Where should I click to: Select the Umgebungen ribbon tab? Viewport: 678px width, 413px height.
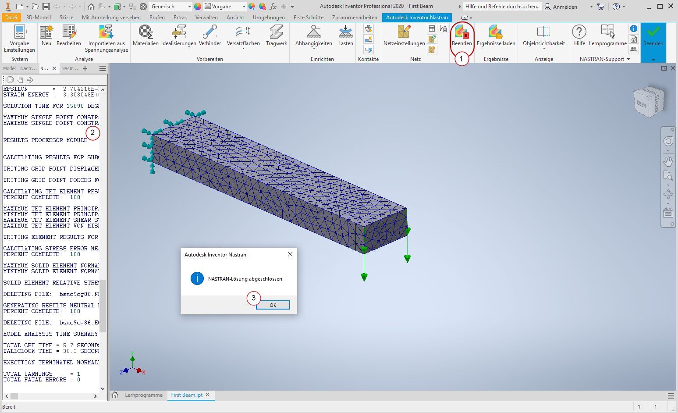pos(269,18)
